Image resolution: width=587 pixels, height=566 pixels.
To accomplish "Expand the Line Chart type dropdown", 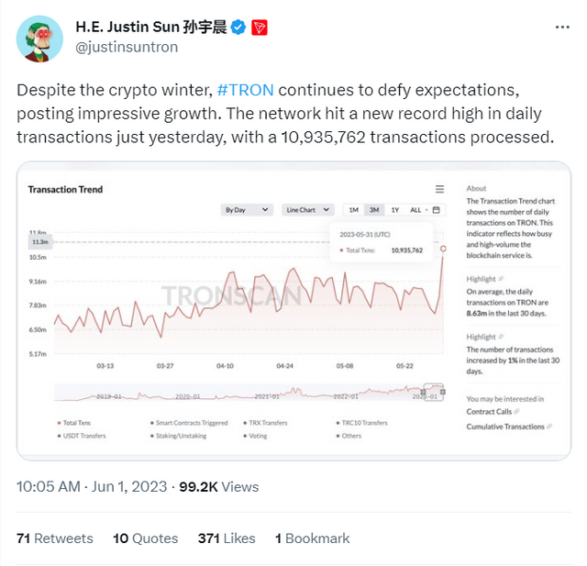I will point(306,210).
